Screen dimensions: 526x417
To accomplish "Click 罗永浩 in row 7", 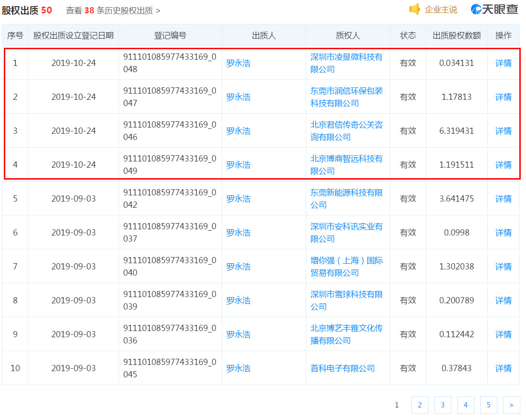I will 238,267.
